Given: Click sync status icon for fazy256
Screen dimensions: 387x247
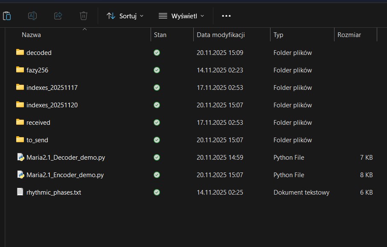Looking at the screenshot, I should [157, 70].
